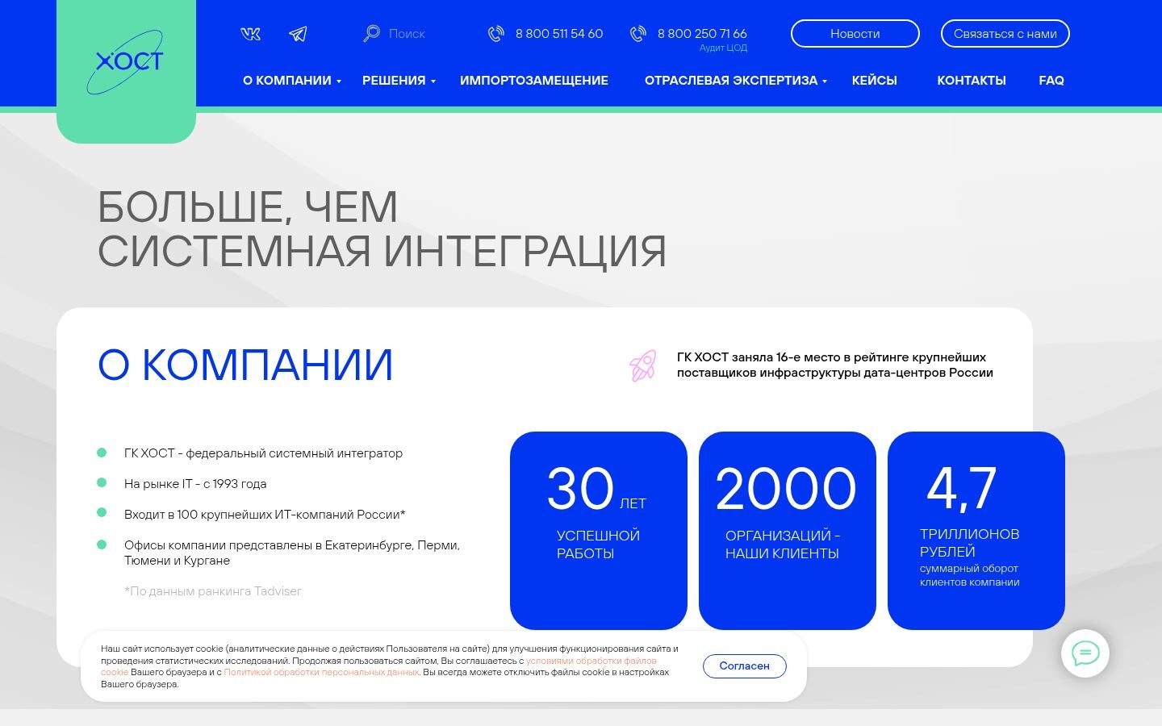Expand the РЕШЕНИЯ dropdown arrow
Viewport: 1162px width, 726px height.
pyautogui.click(x=433, y=81)
